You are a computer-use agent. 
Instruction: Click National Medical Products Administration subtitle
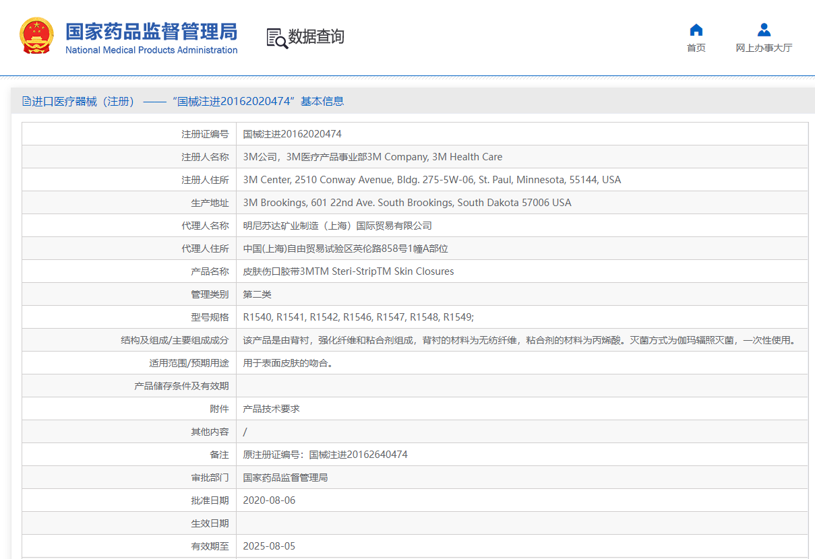coord(152,50)
